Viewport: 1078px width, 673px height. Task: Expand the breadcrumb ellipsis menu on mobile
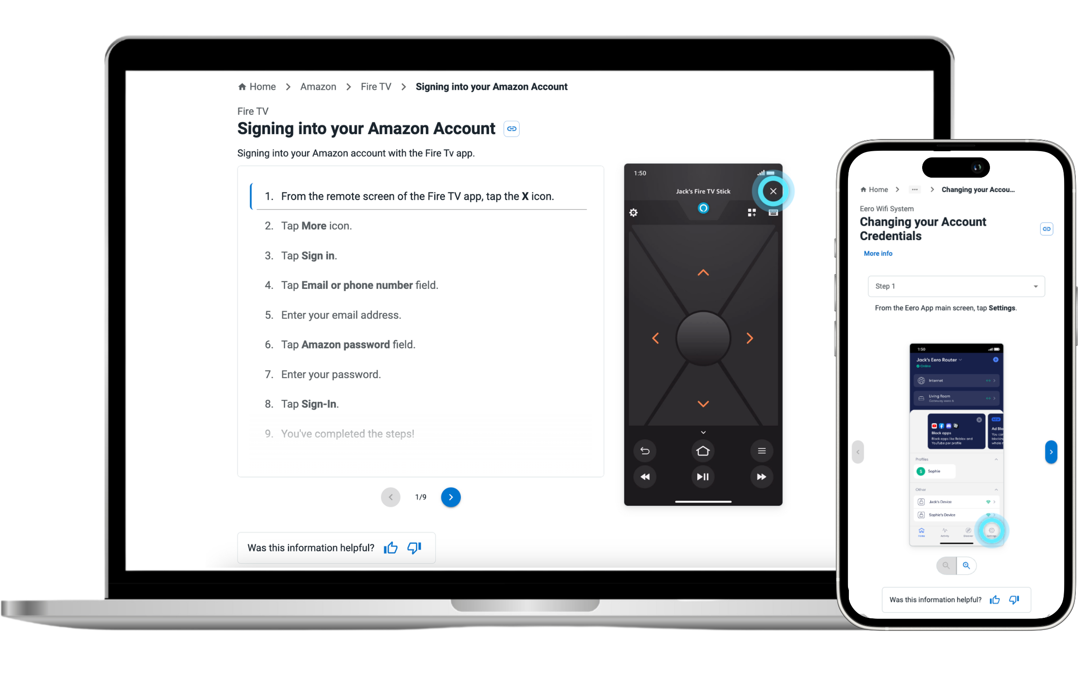pos(913,190)
